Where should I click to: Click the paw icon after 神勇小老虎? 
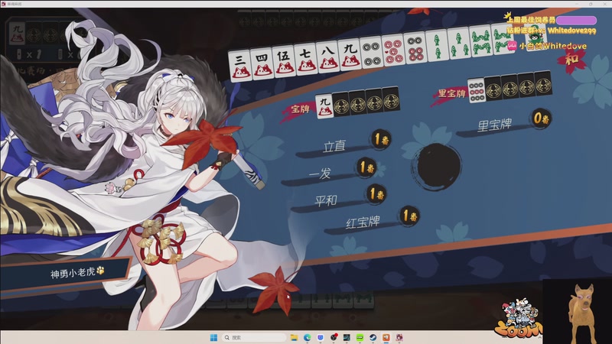coord(101,270)
